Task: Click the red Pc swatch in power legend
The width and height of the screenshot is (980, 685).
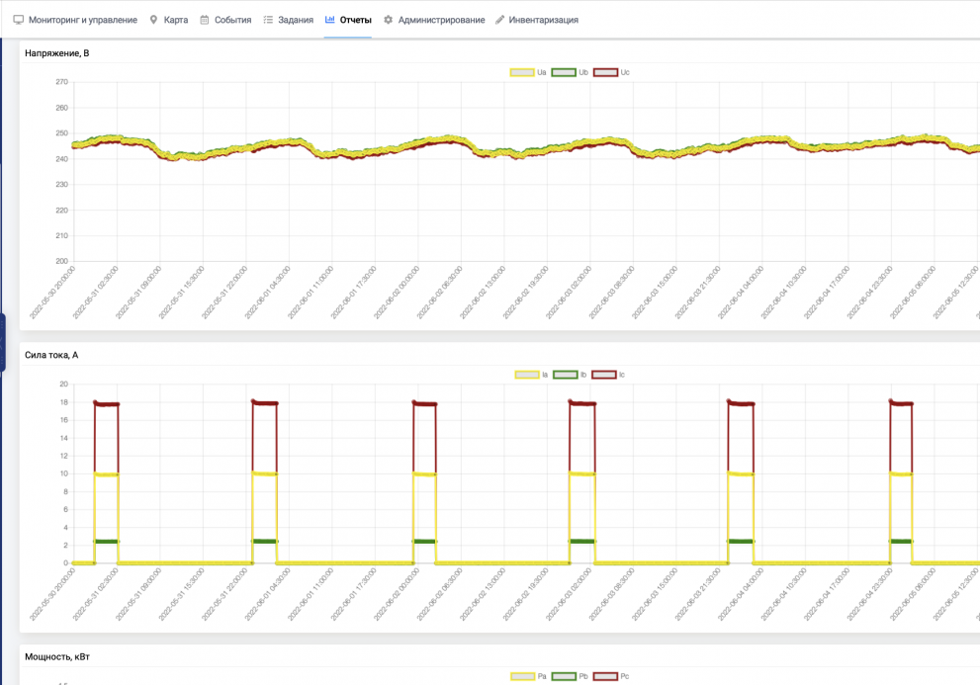Action: tap(605, 676)
